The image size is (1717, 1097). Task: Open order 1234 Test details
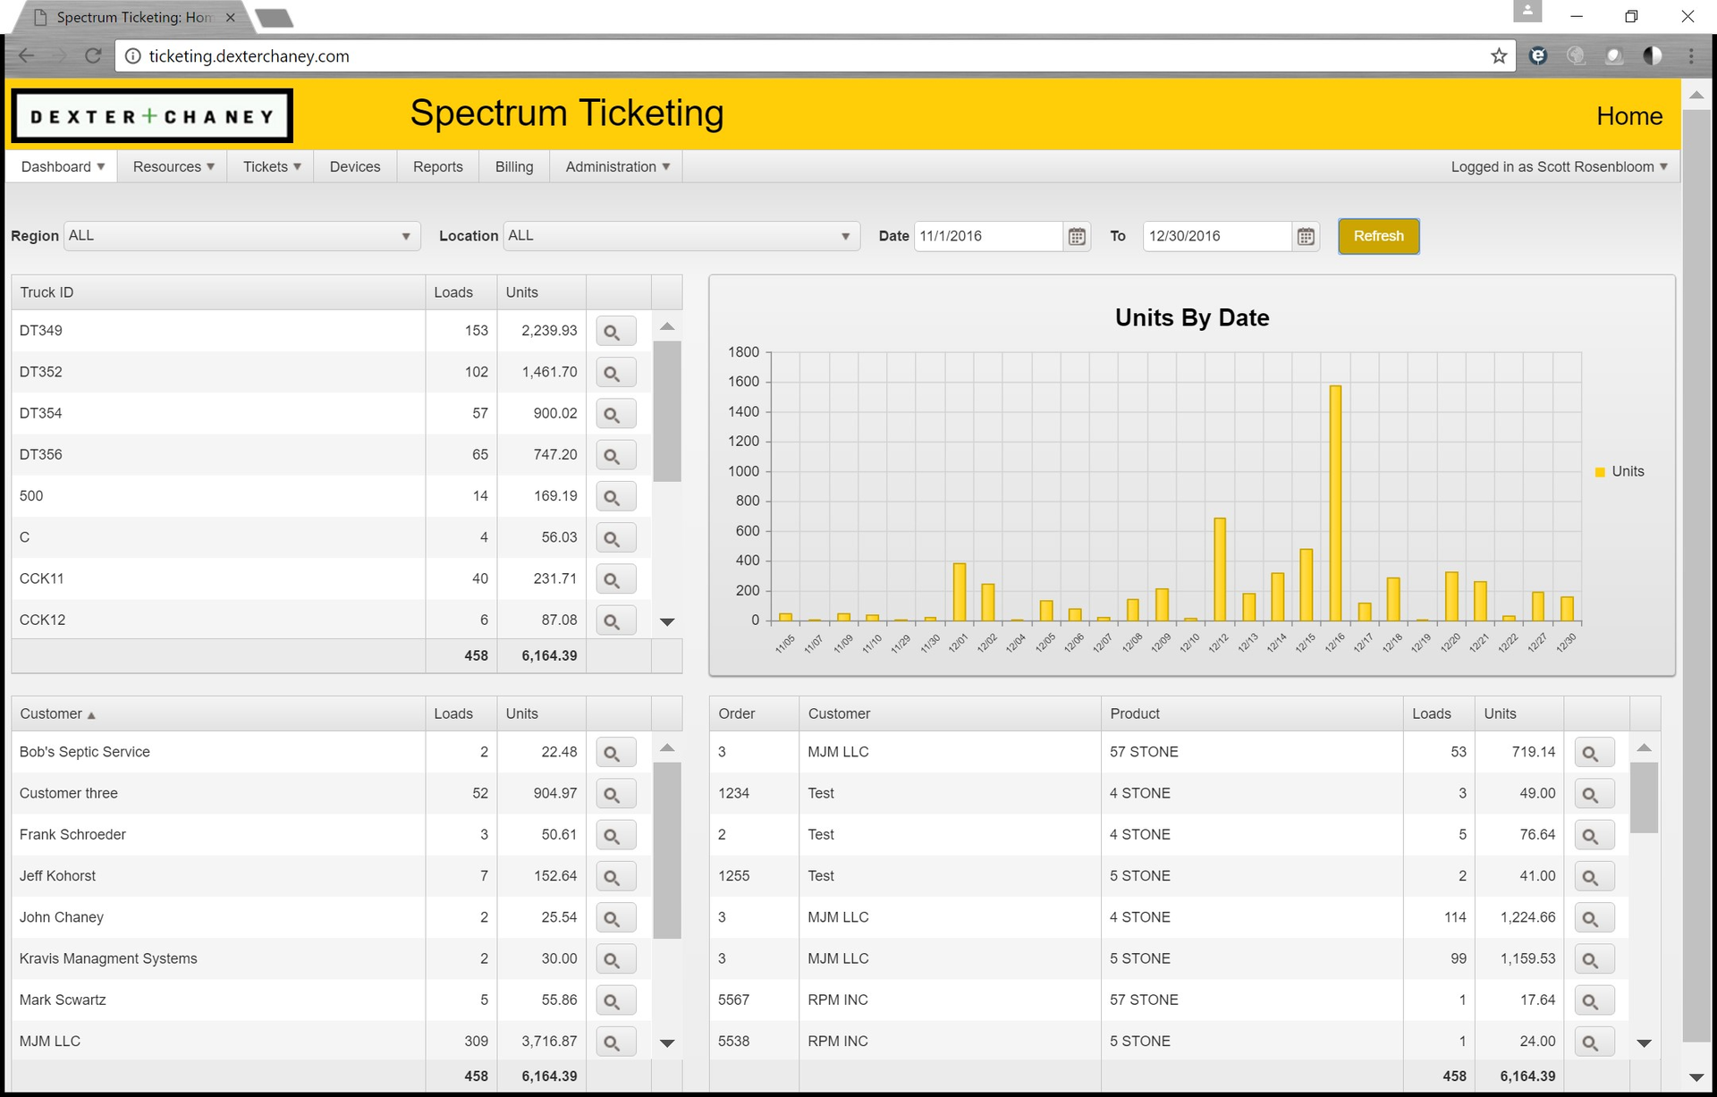[1594, 794]
